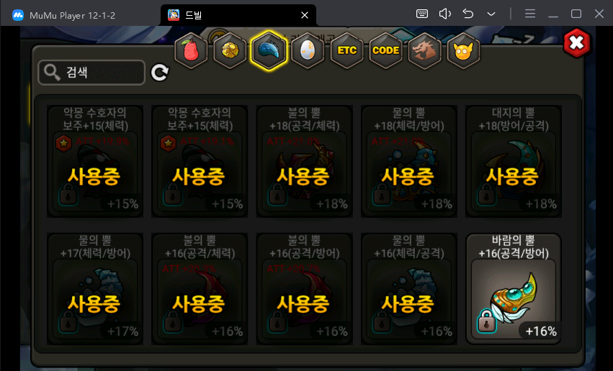Image resolution: width=613 pixels, height=371 pixels.
Task: Toggle lock on 물의 뿔 +17 item
Action: pyautogui.click(x=68, y=321)
